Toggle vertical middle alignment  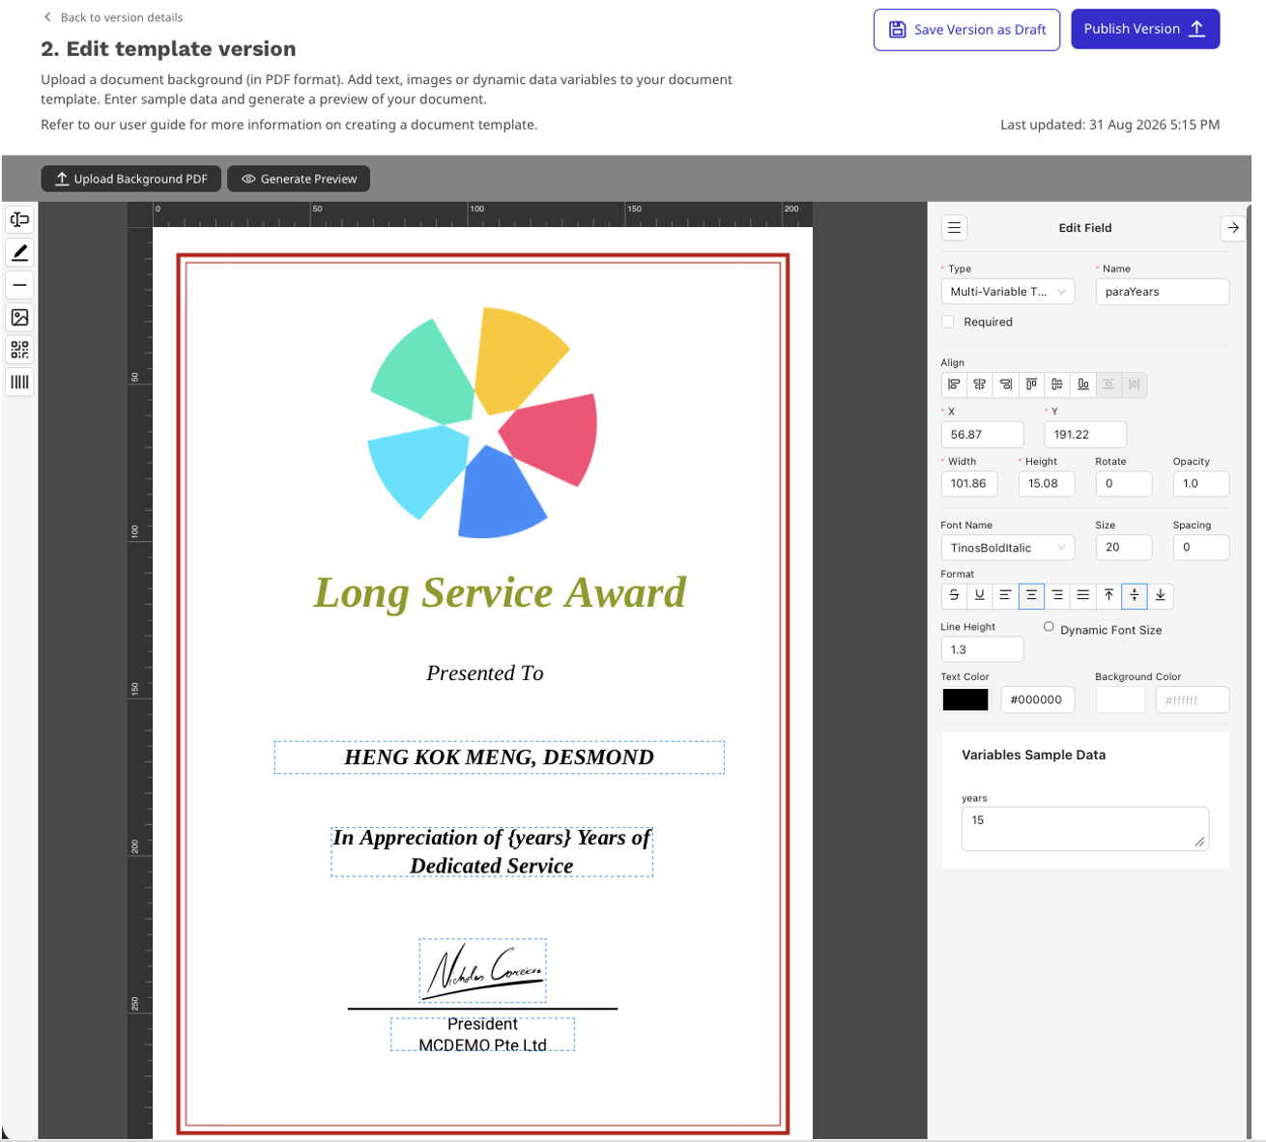pyautogui.click(x=1135, y=596)
